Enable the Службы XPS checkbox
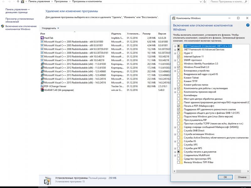This screenshot has height=188, width=251. coord(179,145)
